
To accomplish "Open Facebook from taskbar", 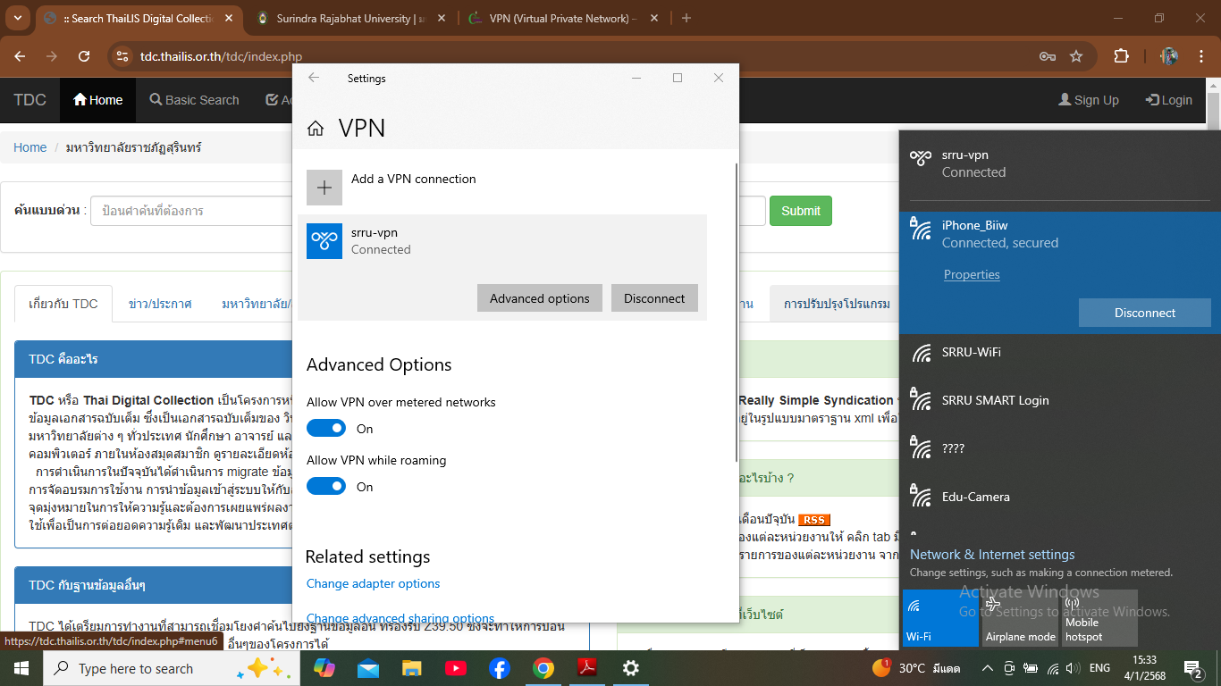I will (499, 668).
